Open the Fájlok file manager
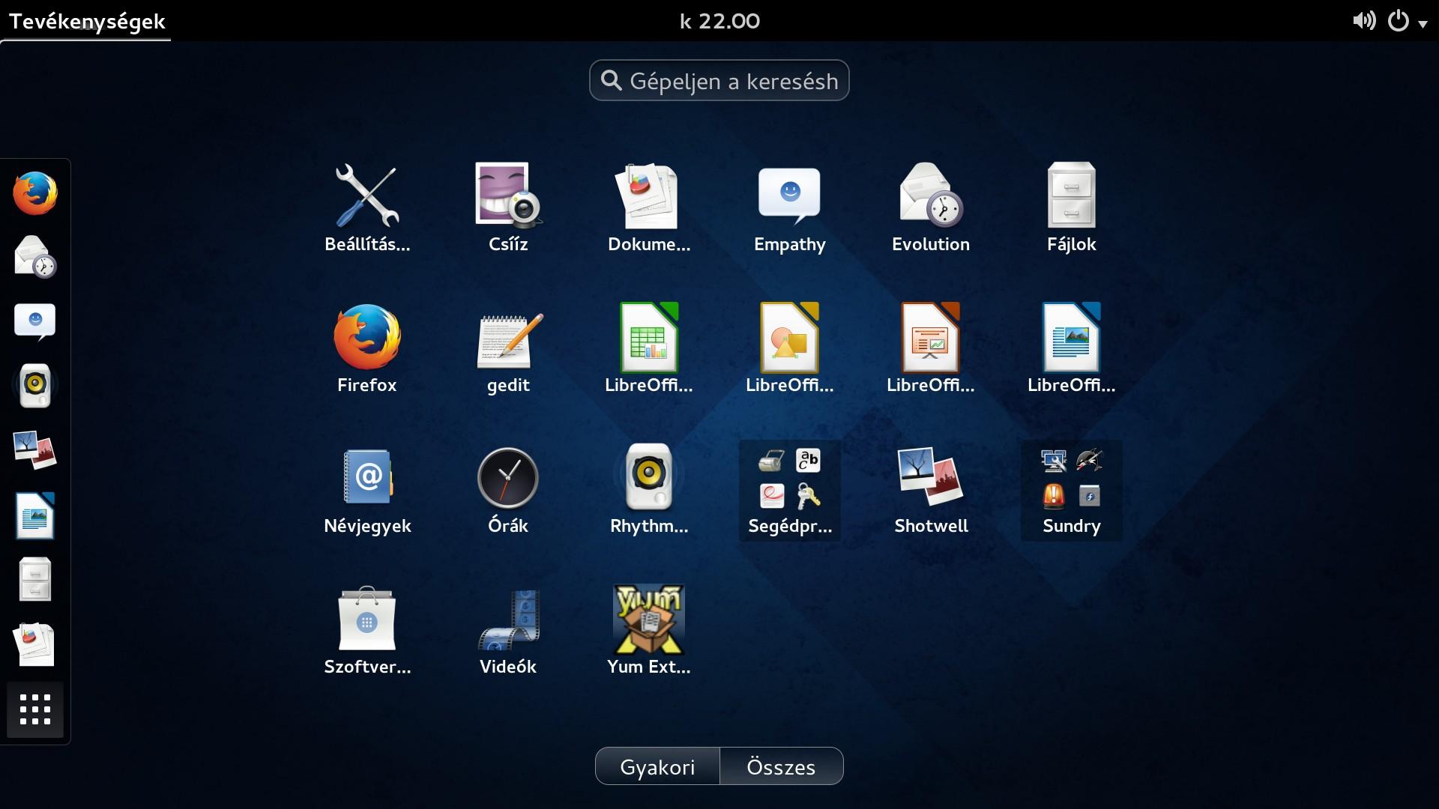This screenshot has height=809, width=1439. 1072,208
